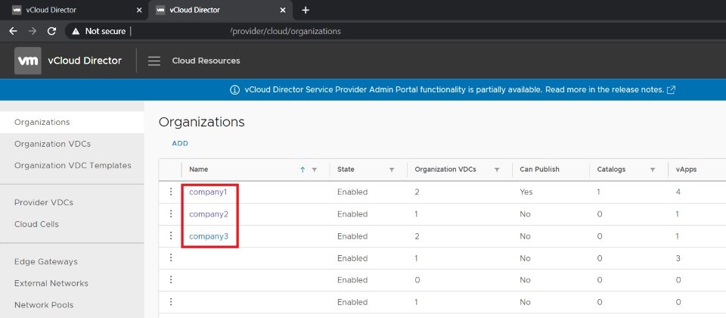Screen dimensions: 726x318
Task: Open Organization VDC Templates in sidebar
Action: (x=72, y=166)
